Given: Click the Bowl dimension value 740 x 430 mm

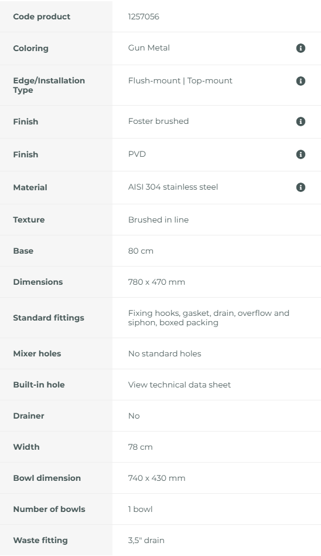Looking at the screenshot, I should point(157,478).
